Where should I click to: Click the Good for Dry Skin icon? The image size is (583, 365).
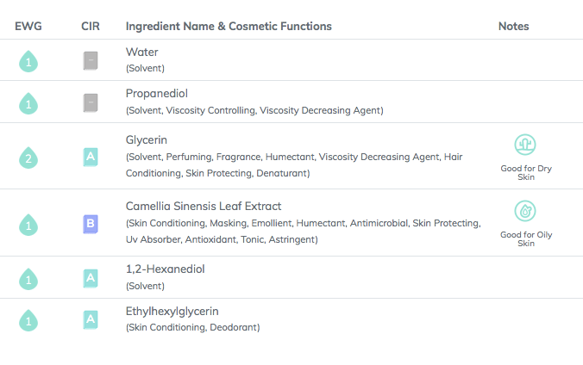[525, 145]
